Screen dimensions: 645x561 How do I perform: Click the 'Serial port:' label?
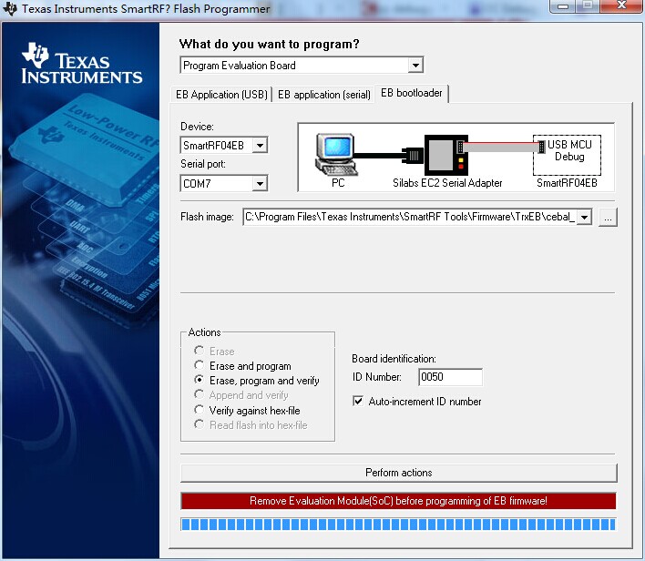[203, 164]
